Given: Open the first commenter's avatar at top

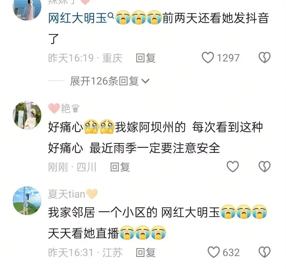Looking at the screenshot, I should point(27,8).
